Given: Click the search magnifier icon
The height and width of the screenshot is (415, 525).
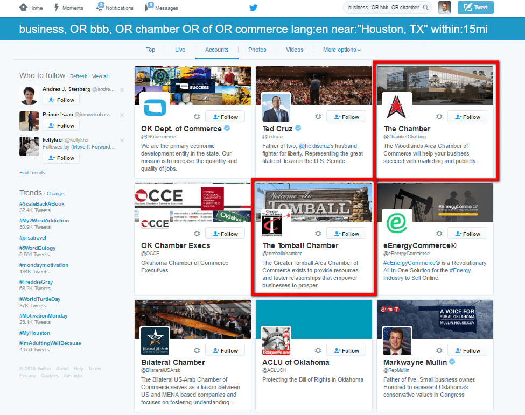Looking at the screenshot, I should (425, 8).
